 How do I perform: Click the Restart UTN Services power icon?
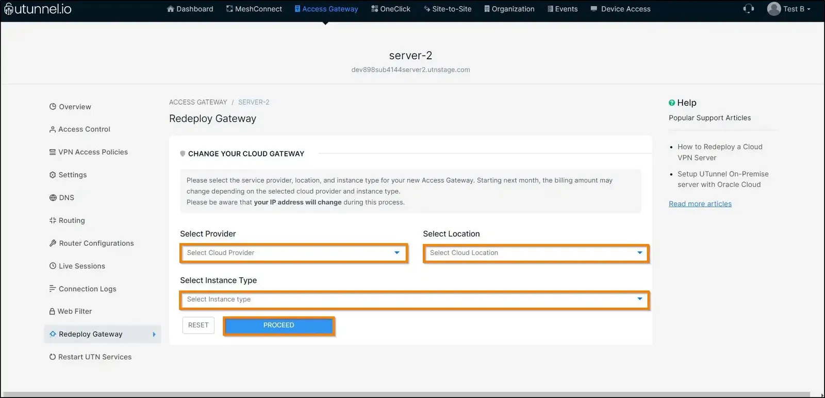(53, 357)
